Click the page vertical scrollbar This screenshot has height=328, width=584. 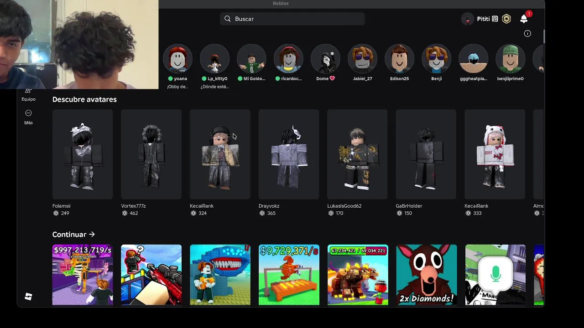(544, 37)
